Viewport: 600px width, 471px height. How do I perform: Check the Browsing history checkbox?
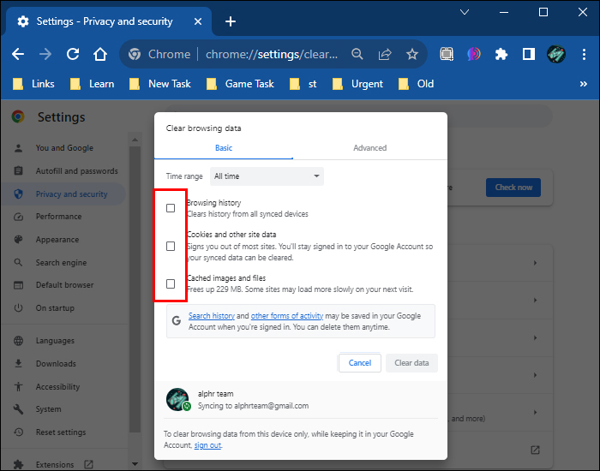[171, 208]
